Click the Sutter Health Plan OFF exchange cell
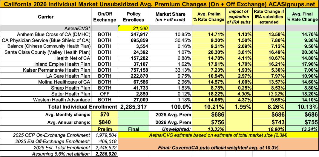319x157 pixels. tap(104, 93)
